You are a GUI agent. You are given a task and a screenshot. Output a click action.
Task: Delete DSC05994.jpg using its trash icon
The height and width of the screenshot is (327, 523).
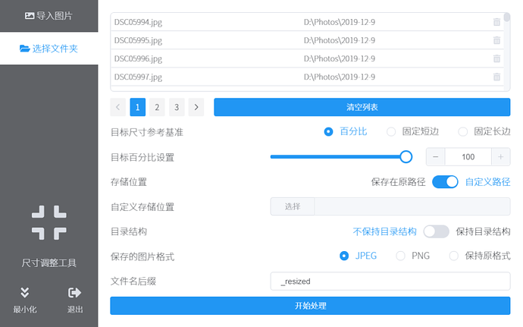pos(496,22)
